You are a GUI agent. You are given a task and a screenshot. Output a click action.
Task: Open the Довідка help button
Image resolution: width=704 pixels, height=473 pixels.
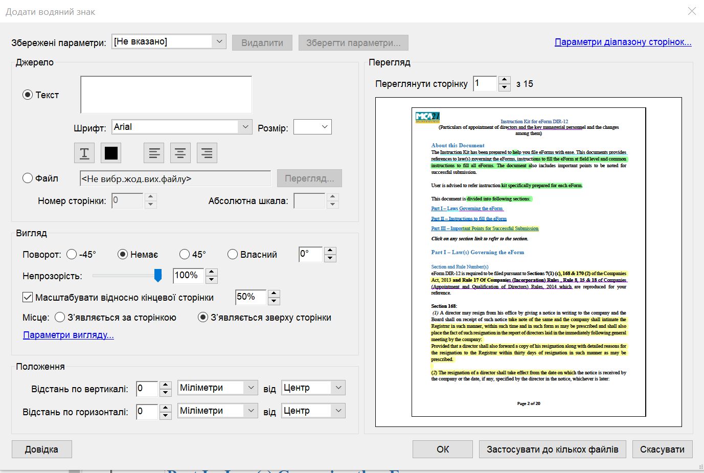tap(41, 449)
